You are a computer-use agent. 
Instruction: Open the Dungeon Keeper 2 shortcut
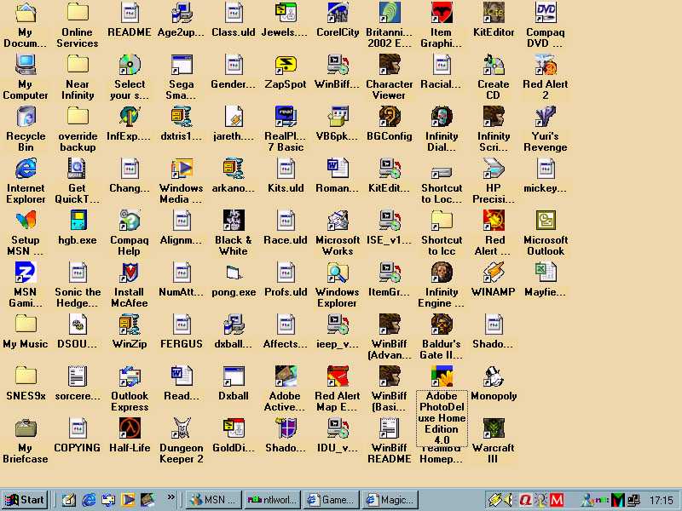click(182, 428)
